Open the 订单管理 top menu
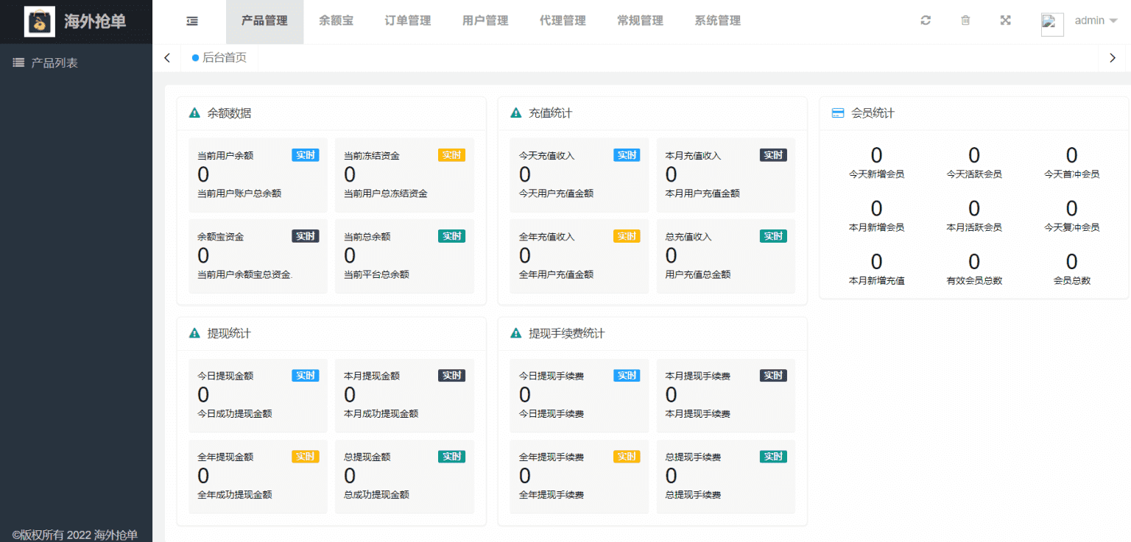This screenshot has width=1131, height=542. tap(408, 21)
